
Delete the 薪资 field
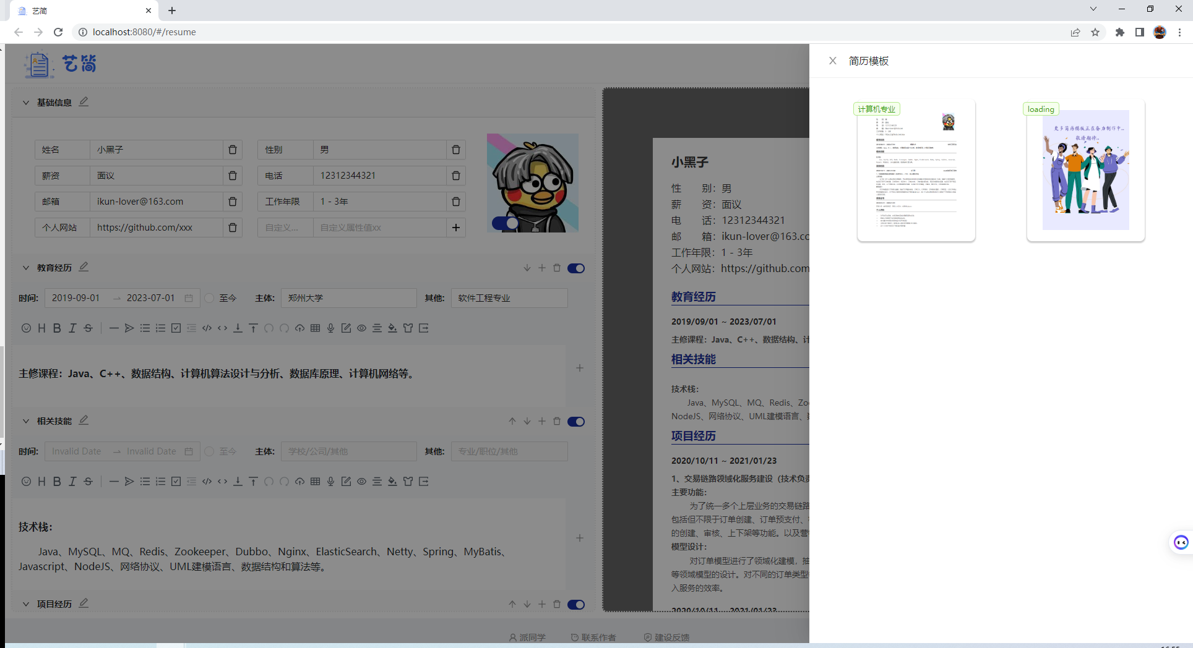click(233, 176)
